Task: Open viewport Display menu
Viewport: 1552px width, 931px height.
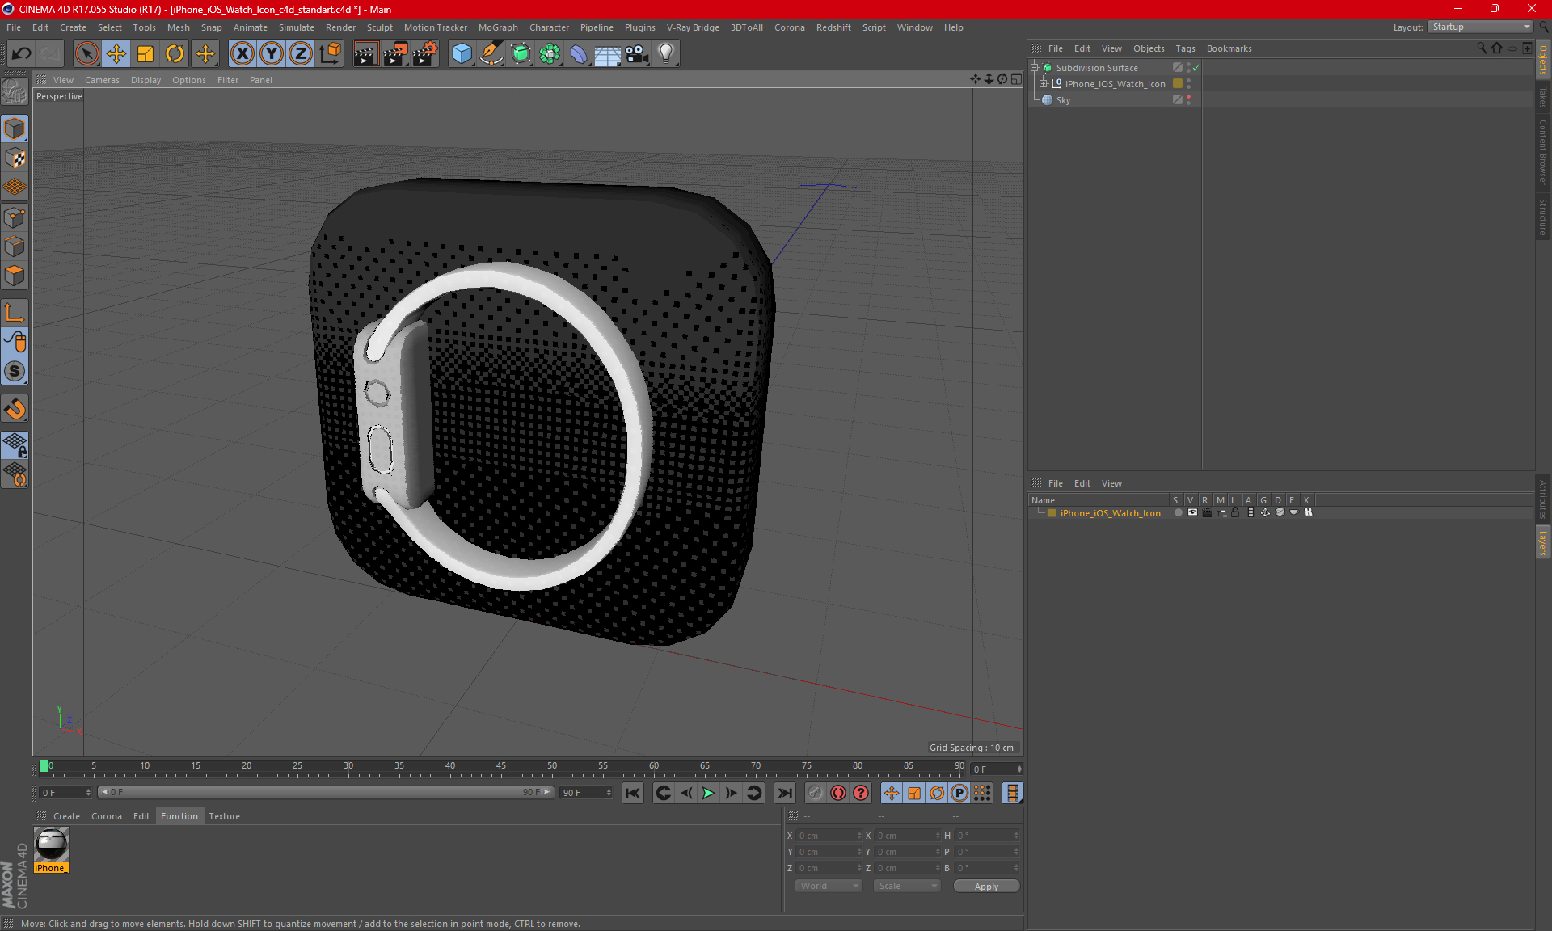Action: click(x=146, y=80)
